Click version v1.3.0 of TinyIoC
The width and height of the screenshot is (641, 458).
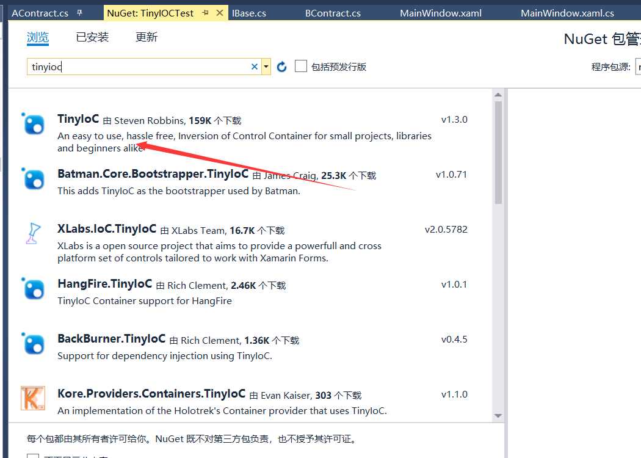point(454,120)
